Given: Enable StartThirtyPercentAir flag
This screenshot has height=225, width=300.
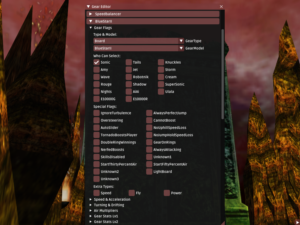Looking at the screenshot, I should (96, 164).
